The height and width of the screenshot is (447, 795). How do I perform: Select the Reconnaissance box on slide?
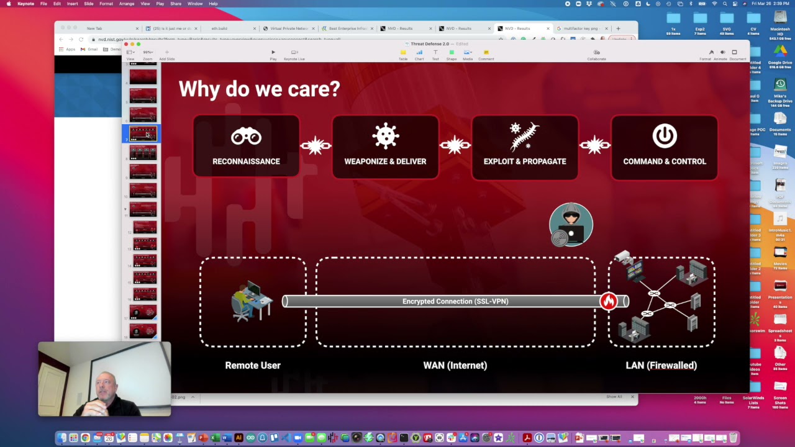[x=246, y=147]
